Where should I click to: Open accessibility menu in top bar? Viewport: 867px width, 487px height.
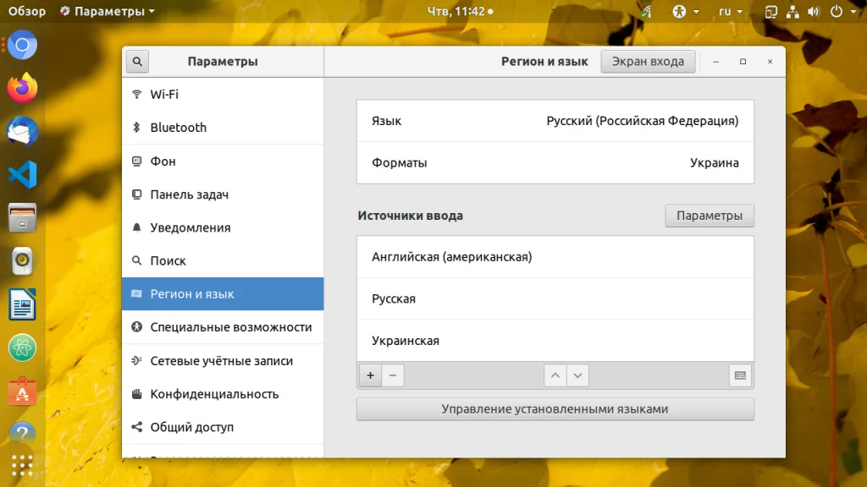tap(686, 11)
